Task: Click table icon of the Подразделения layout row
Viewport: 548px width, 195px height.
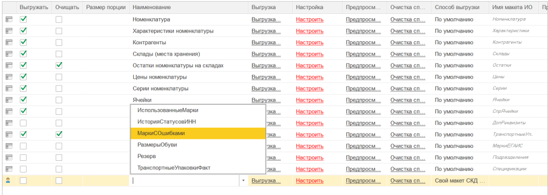Action: click(x=10, y=158)
